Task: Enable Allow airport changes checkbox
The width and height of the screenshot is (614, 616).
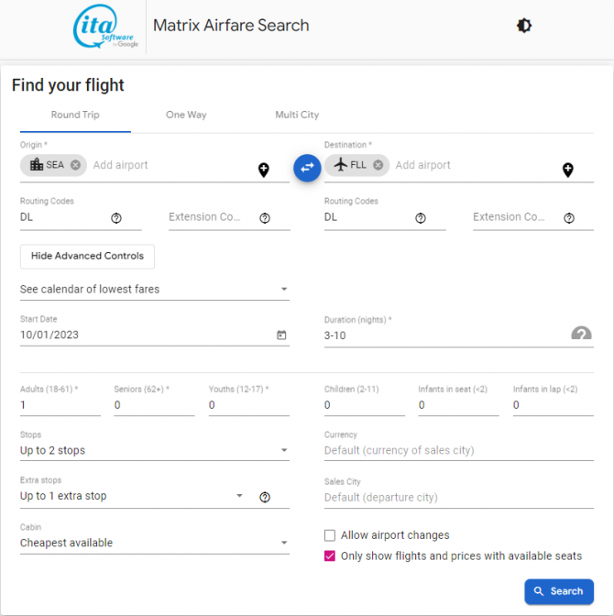Action: click(330, 535)
